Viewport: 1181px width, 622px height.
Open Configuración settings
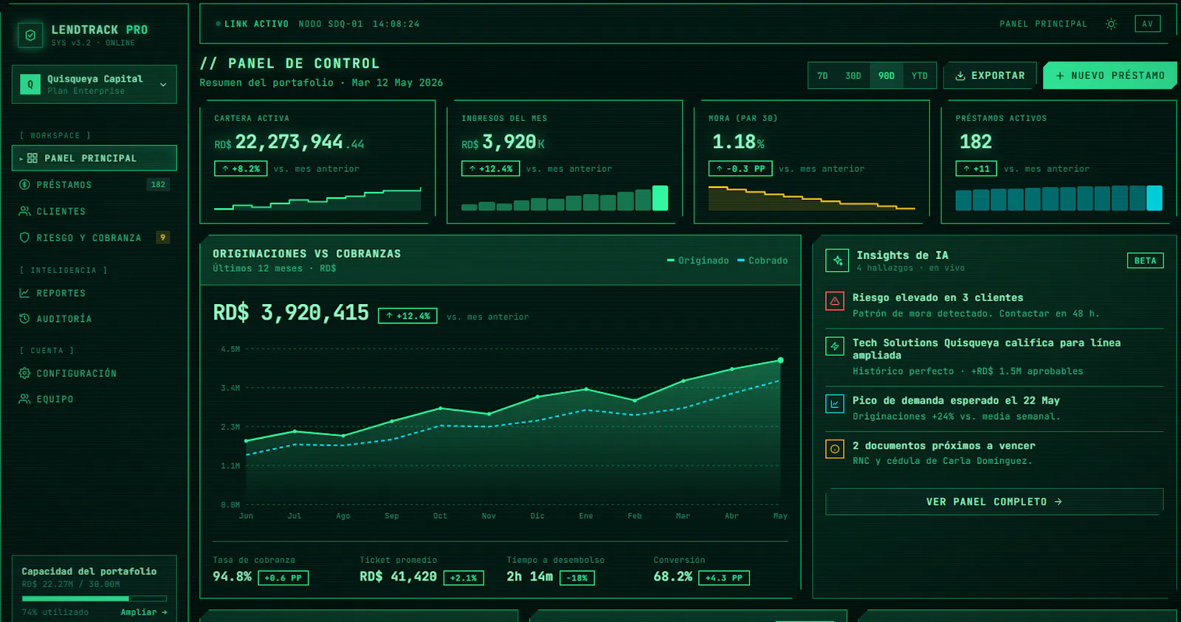[94, 373]
